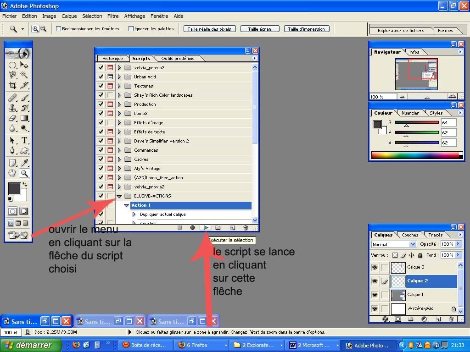Create a new script set folder
Viewport: 470px width, 352px height.
218,228
